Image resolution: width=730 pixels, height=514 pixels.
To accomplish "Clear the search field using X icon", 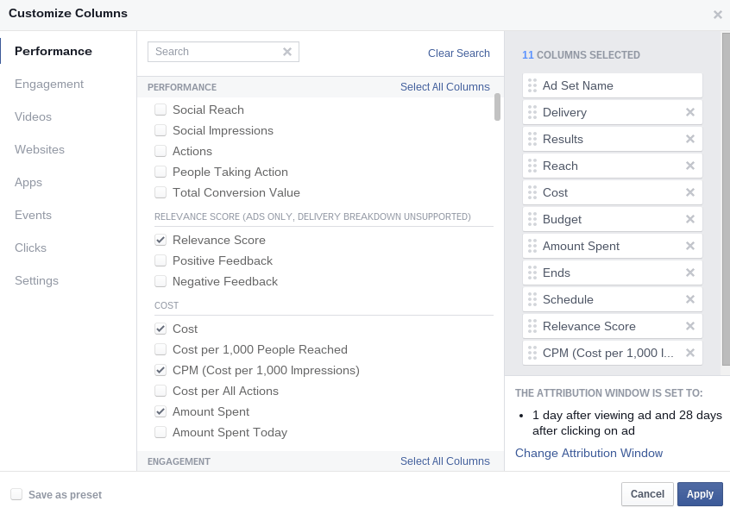I will pos(287,52).
